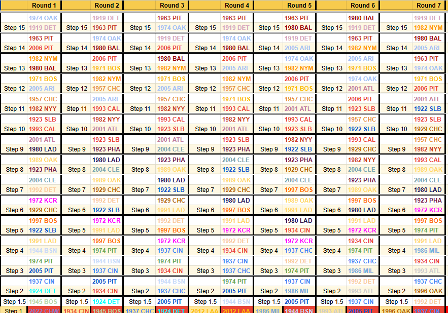Click 1944 BSN in Round 4's Step 1.5 row
This screenshot has height=313, width=448.
[236, 301]
